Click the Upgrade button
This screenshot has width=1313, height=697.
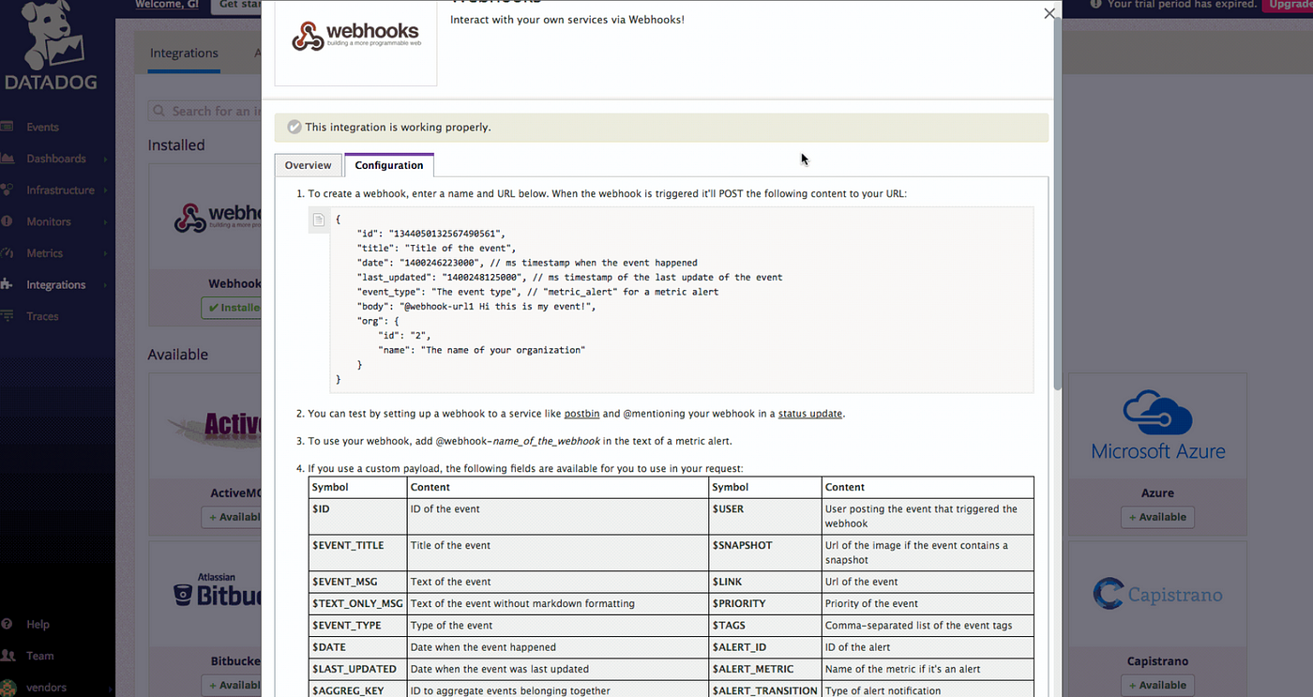pos(1287,5)
